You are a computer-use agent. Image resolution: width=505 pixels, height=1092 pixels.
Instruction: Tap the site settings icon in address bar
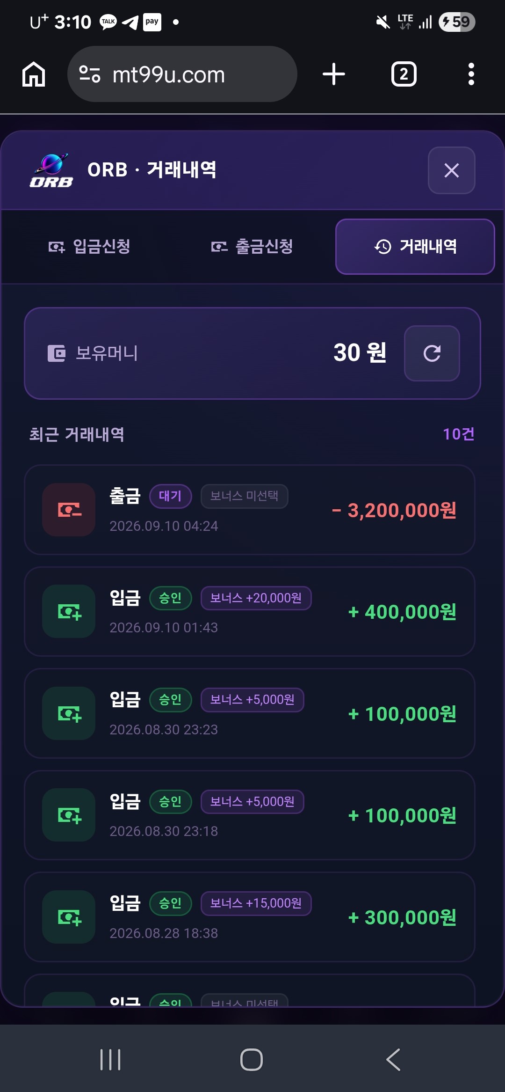90,74
